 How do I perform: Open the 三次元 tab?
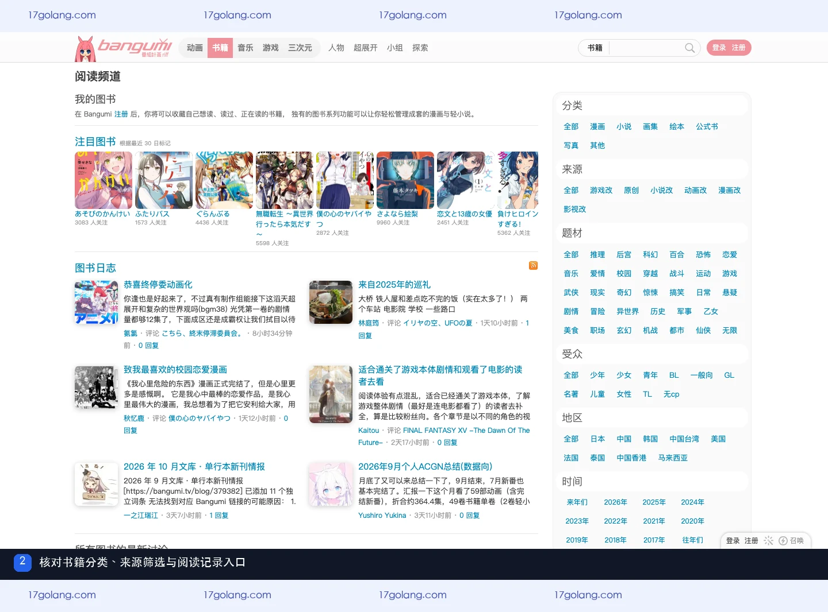click(x=300, y=48)
